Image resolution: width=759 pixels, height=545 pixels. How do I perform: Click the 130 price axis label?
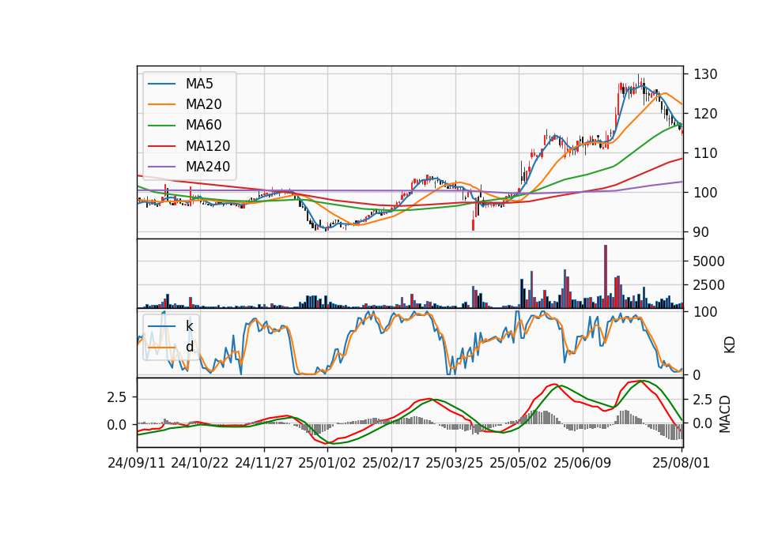705,74
